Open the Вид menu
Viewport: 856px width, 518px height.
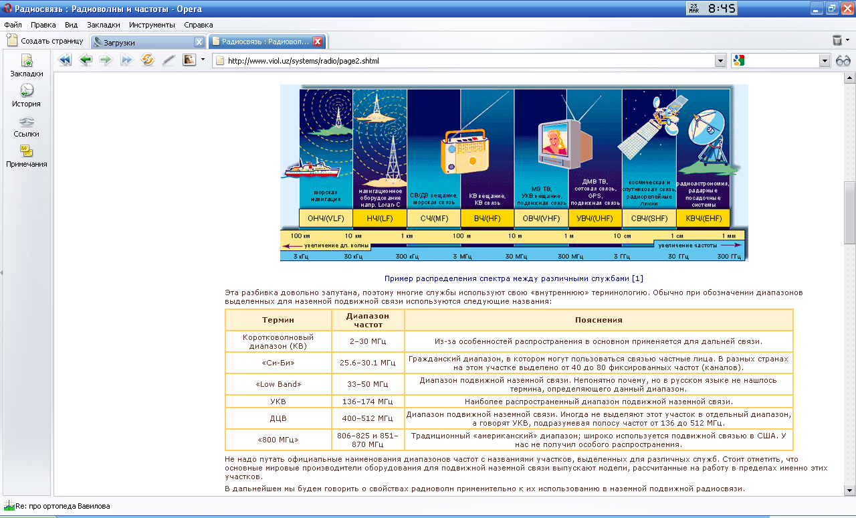click(72, 25)
